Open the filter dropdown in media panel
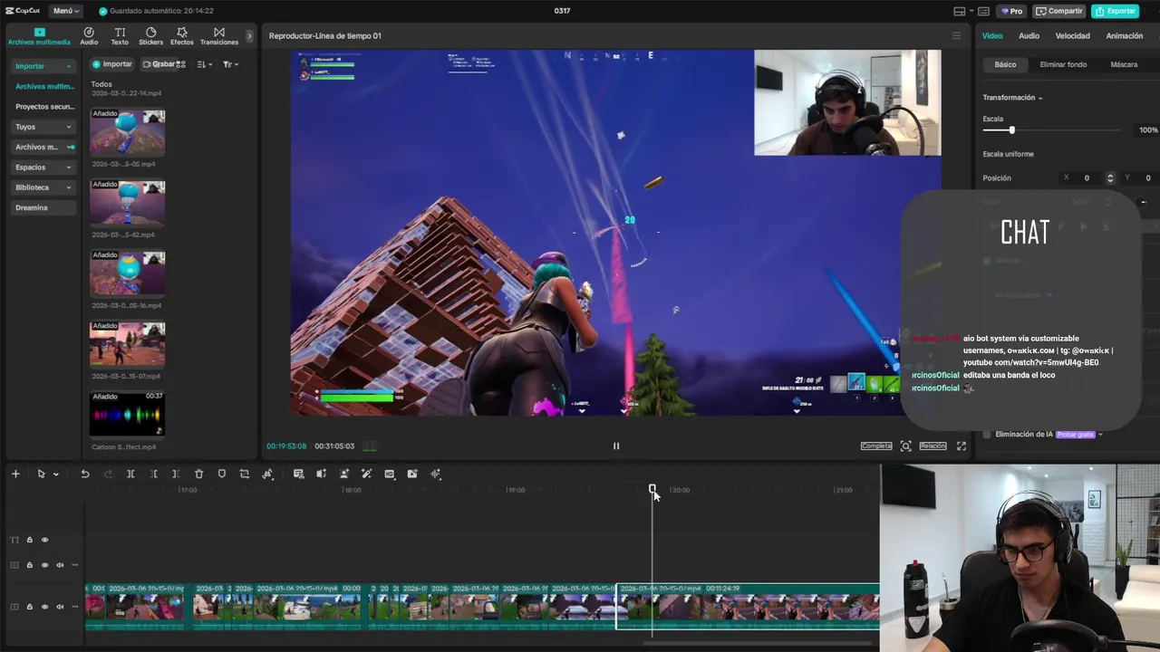This screenshot has height=652, width=1160. [230, 64]
